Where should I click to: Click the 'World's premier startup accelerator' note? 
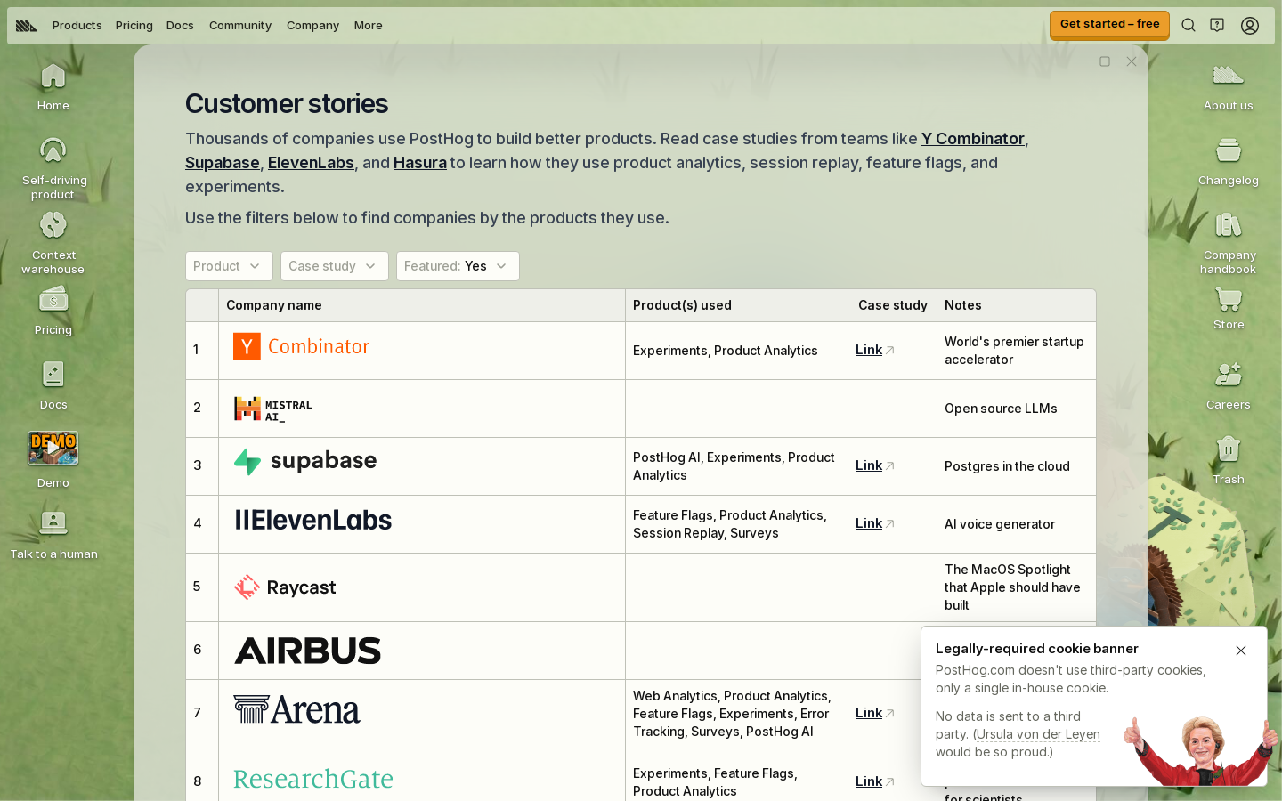tap(1014, 351)
